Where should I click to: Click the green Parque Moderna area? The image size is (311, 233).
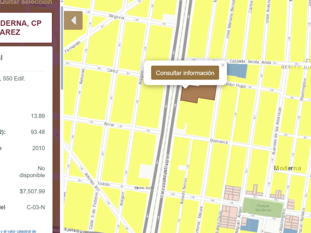263,207
